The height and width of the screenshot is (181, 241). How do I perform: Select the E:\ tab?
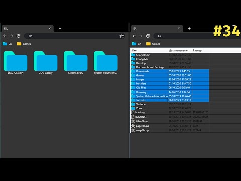tap(157, 29)
